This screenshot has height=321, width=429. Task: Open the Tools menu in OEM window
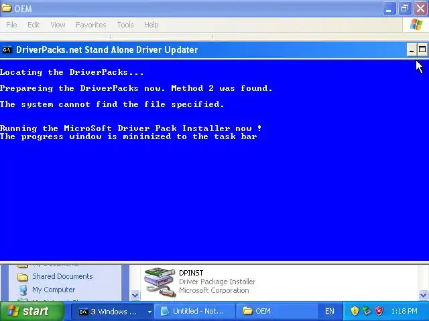[x=125, y=25]
